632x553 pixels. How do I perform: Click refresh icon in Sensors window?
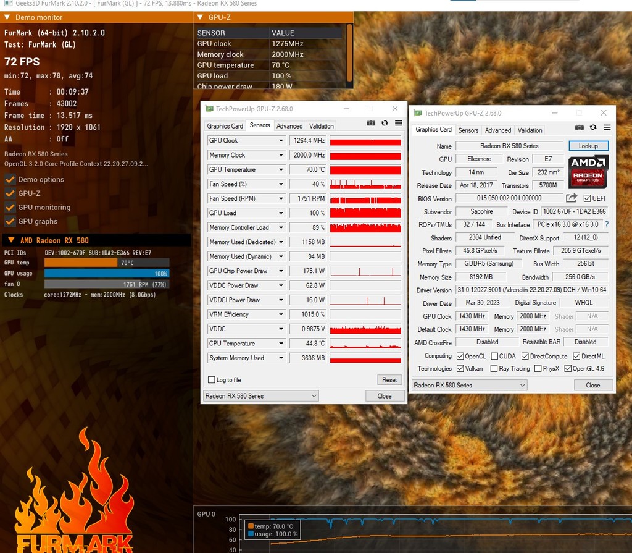click(385, 124)
